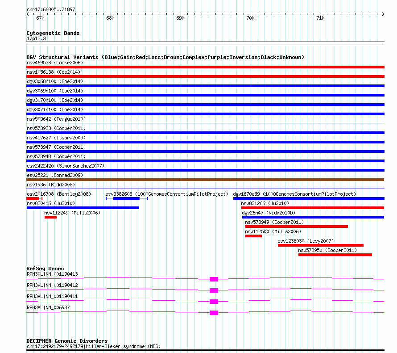Click the DGV Structural Variants track title
Viewport: 397px width, 353px height.
(165, 57)
